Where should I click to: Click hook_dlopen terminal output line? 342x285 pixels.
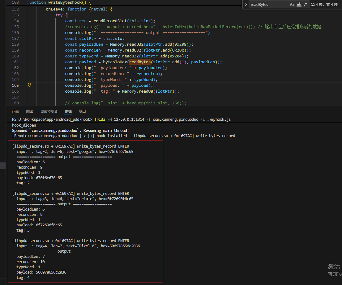point(24,125)
